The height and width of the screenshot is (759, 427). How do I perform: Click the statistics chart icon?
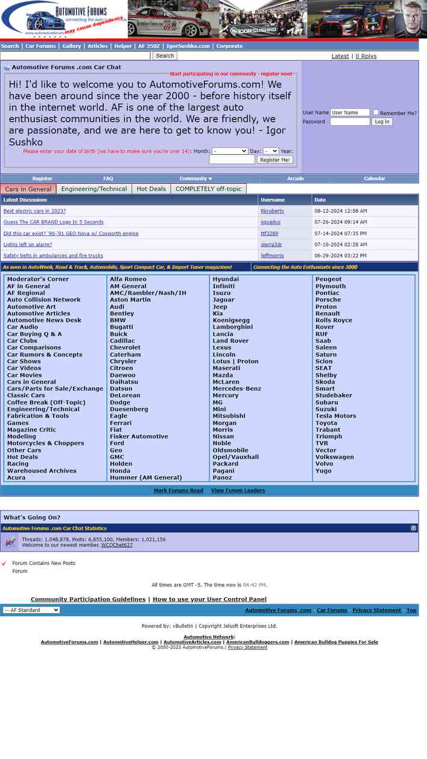click(10, 542)
